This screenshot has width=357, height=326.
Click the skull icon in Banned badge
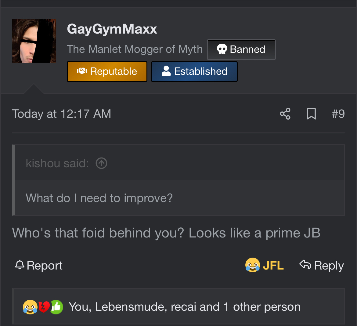point(222,49)
